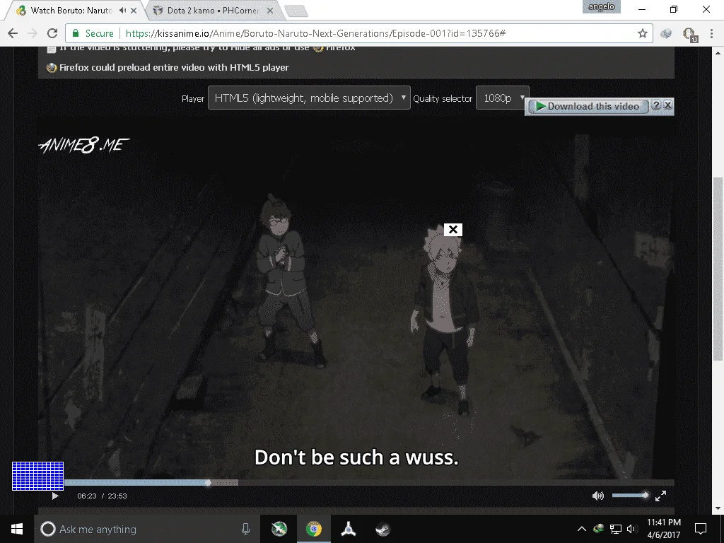Seek on the video progress bar

tap(369, 482)
